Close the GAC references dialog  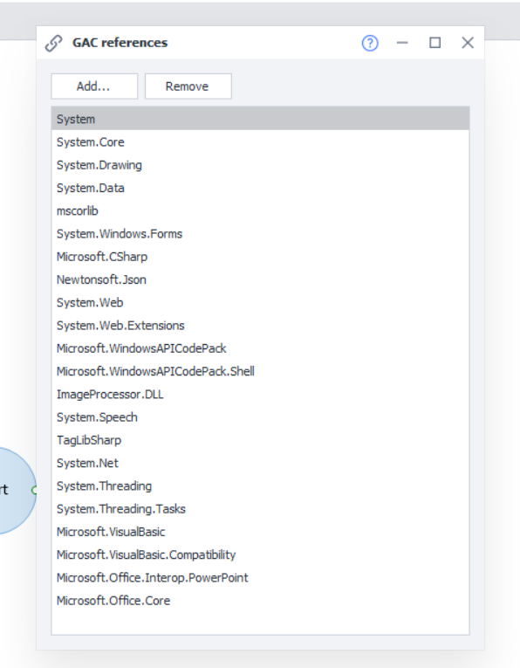468,43
